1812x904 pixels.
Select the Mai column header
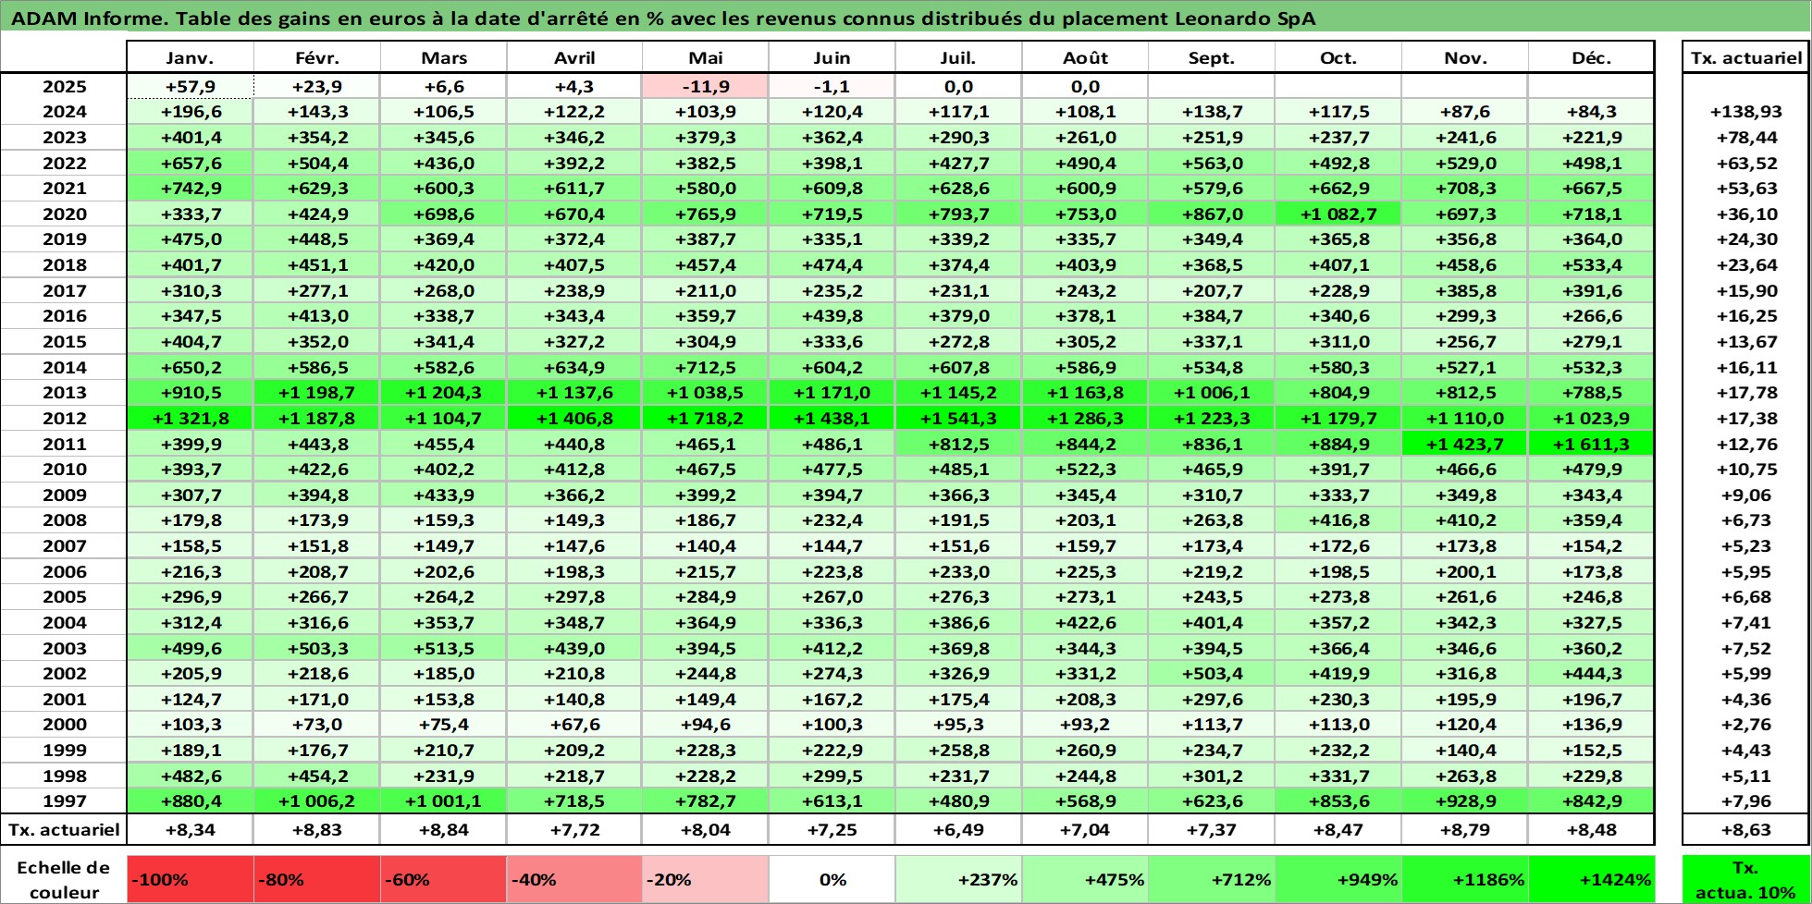coord(705,57)
